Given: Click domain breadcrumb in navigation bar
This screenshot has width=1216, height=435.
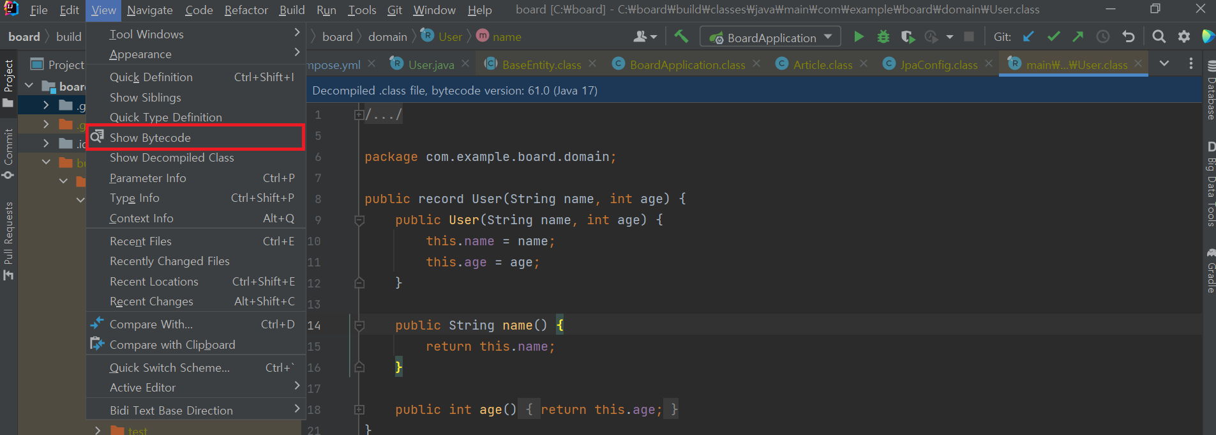Looking at the screenshot, I should coord(387,37).
